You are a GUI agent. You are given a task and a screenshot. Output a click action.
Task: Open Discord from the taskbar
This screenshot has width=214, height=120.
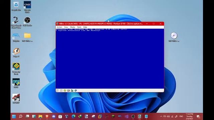pos(54,116)
